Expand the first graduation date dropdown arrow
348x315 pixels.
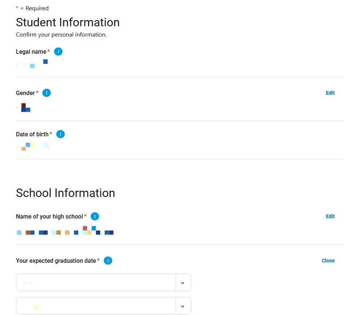183,283
